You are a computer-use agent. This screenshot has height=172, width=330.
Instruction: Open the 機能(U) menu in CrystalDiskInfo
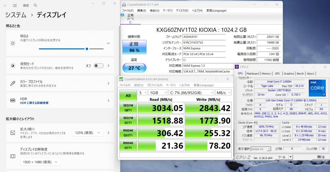(x=154, y=10)
